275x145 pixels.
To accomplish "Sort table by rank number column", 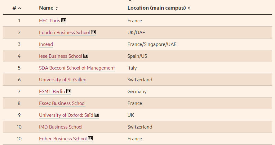I will tap(17, 8).
